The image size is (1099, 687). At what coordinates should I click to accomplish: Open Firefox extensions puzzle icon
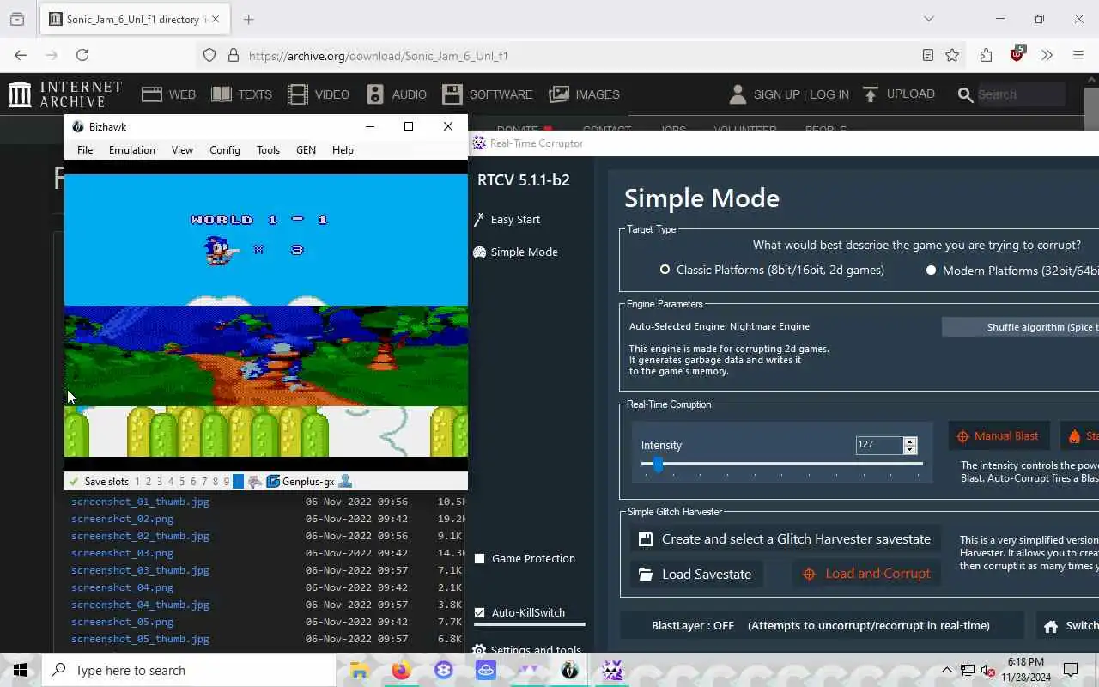pos(986,55)
